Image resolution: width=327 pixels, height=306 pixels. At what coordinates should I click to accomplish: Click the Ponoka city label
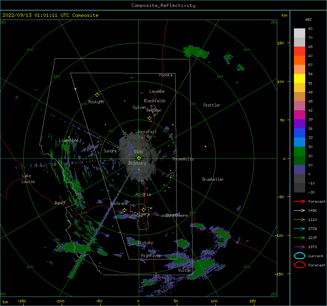coord(166,75)
